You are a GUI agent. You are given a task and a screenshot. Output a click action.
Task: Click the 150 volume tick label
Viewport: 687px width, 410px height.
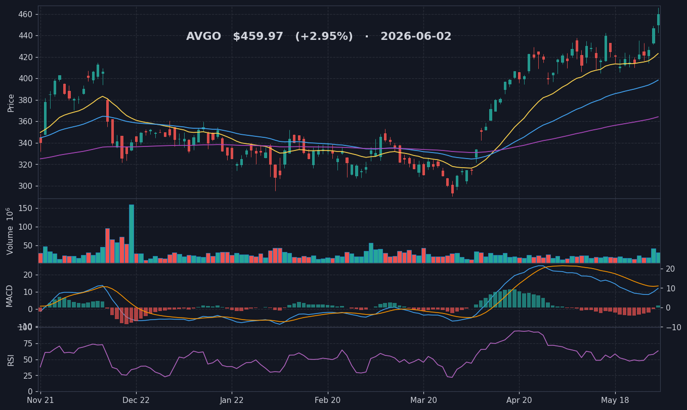click(x=25, y=208)
